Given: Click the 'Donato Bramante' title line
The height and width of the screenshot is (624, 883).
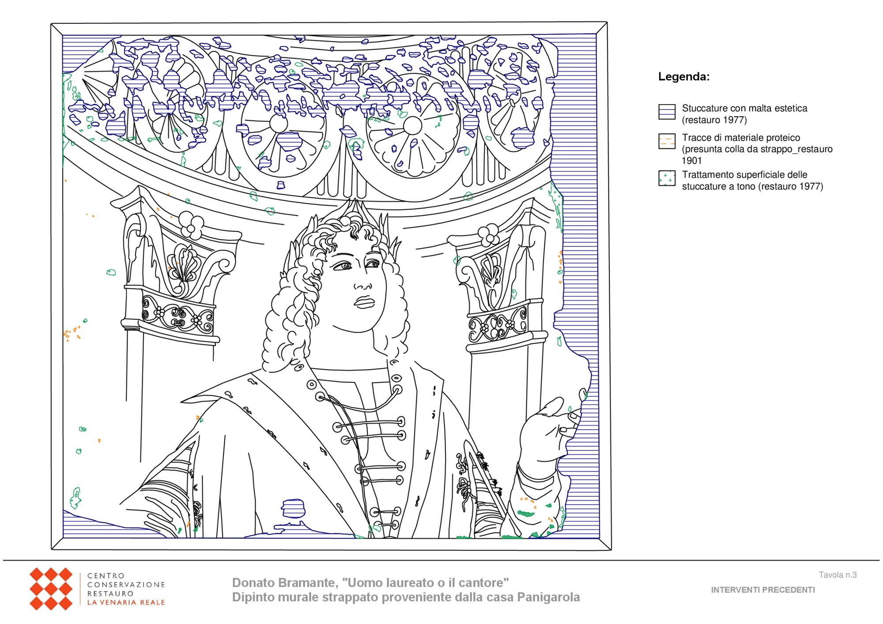Looking at the screenshot, I should 370,582.
